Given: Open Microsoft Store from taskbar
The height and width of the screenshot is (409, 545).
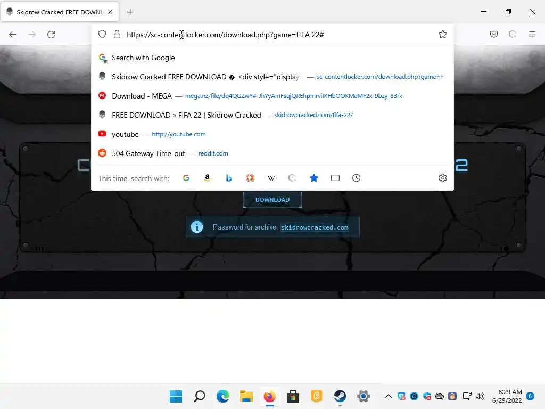Looking at the screenshot, I should [x=293, y=396].
